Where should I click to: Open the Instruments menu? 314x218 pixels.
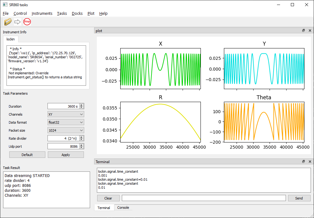pos(42,13)
